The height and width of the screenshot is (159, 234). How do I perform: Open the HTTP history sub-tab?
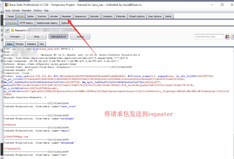point(26,23)
